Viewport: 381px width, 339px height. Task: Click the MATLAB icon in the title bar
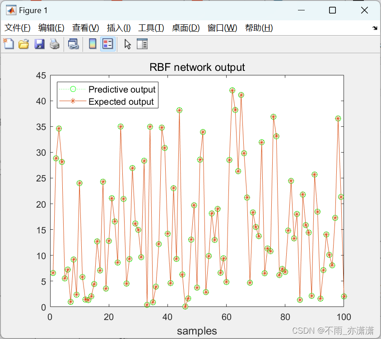pyautogui.click(x=10, y=10)
